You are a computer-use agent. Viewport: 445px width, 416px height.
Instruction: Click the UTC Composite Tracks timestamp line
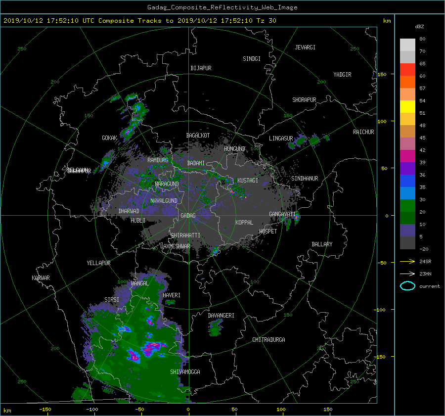point(139,21)
